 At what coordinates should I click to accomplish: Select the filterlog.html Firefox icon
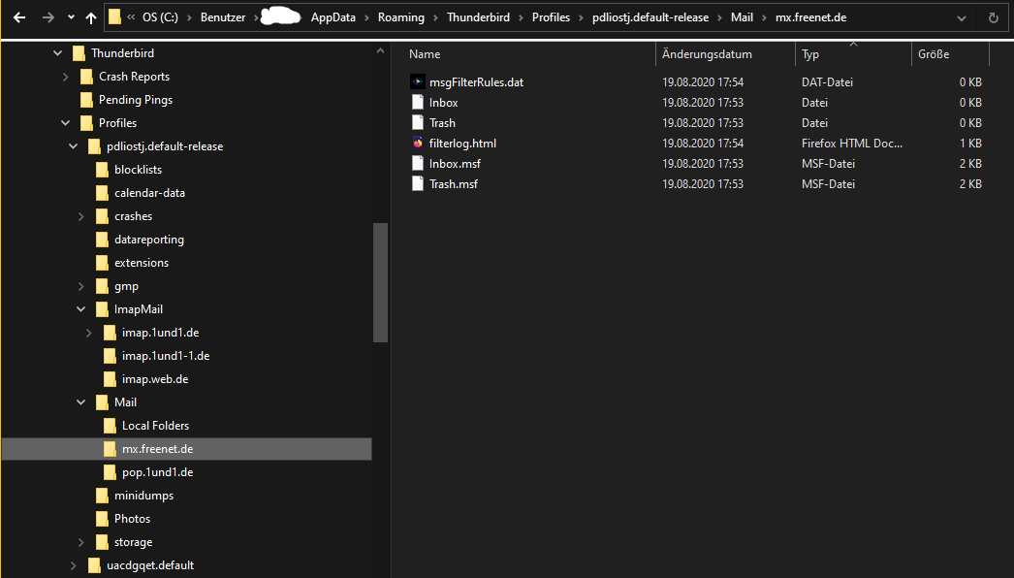point(418,144)
